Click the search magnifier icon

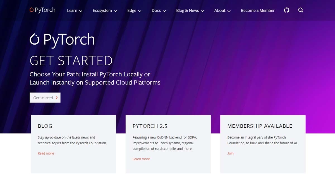click(x=301, y=10)
